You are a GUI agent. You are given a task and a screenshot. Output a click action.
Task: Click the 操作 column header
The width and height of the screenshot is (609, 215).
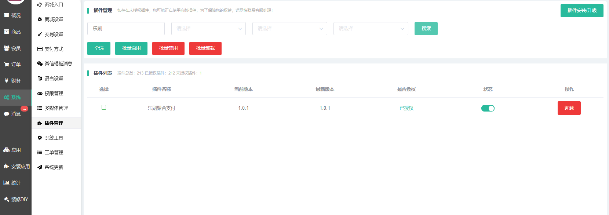pos(569,90)
